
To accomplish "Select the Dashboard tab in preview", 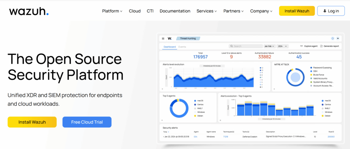I will [170, 47].
